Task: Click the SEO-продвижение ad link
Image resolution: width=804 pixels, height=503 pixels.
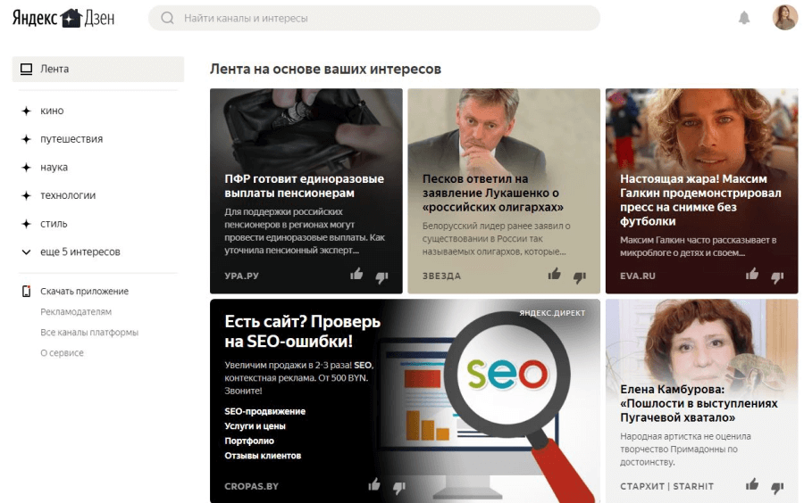Action: click(264, 411)
